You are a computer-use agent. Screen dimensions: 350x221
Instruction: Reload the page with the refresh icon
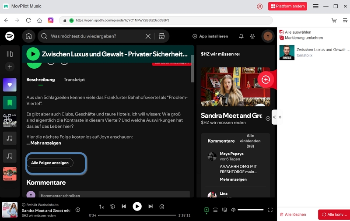click(28, 20)
